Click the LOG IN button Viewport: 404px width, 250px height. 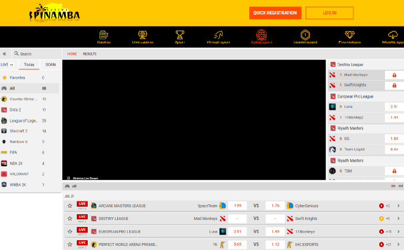pos(330,13)
